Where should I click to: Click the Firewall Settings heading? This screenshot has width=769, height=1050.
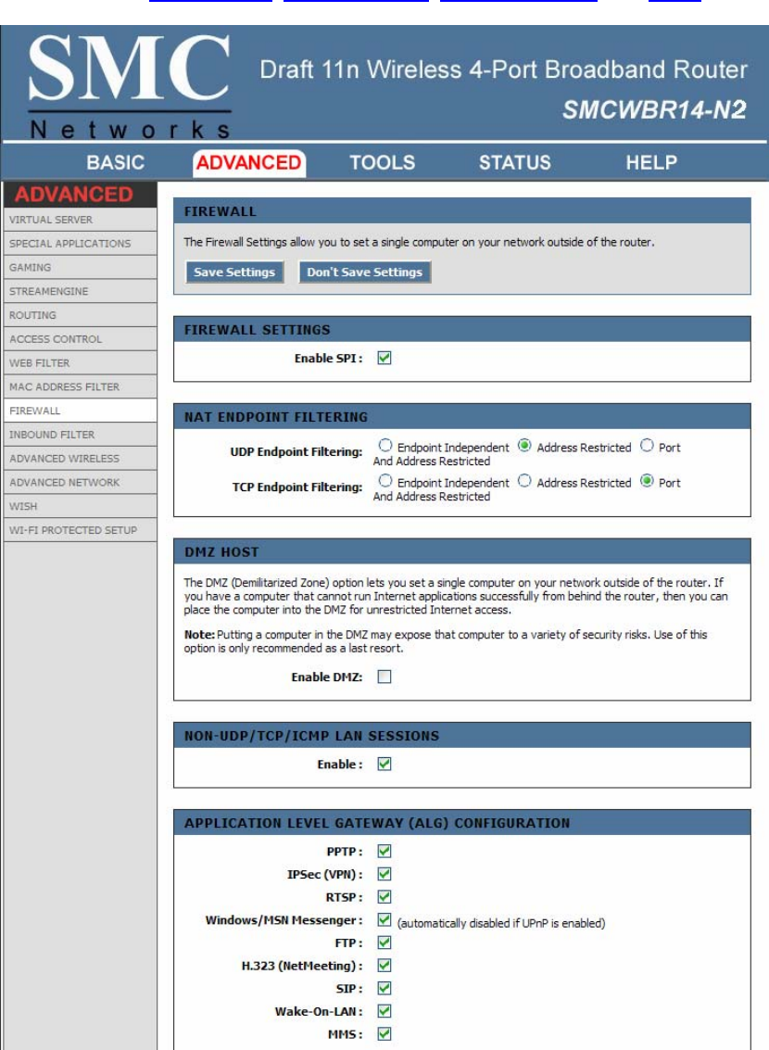[257, 330]
